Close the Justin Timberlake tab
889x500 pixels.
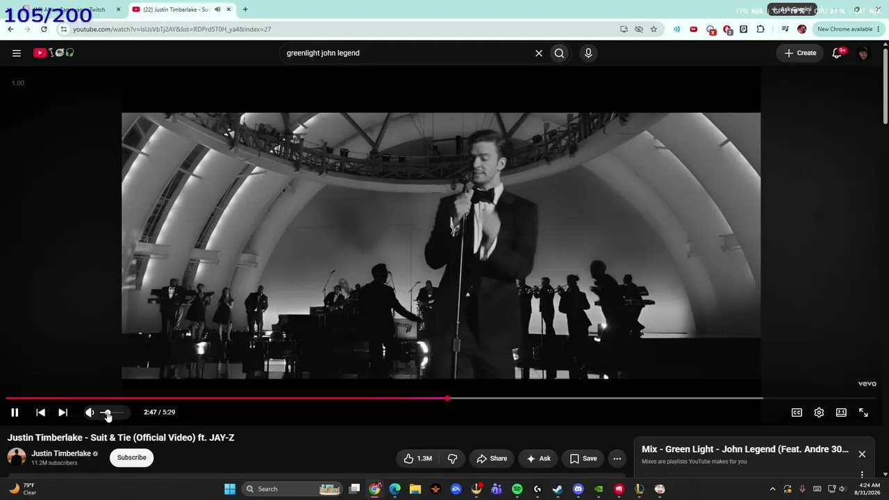click(230, 10)
